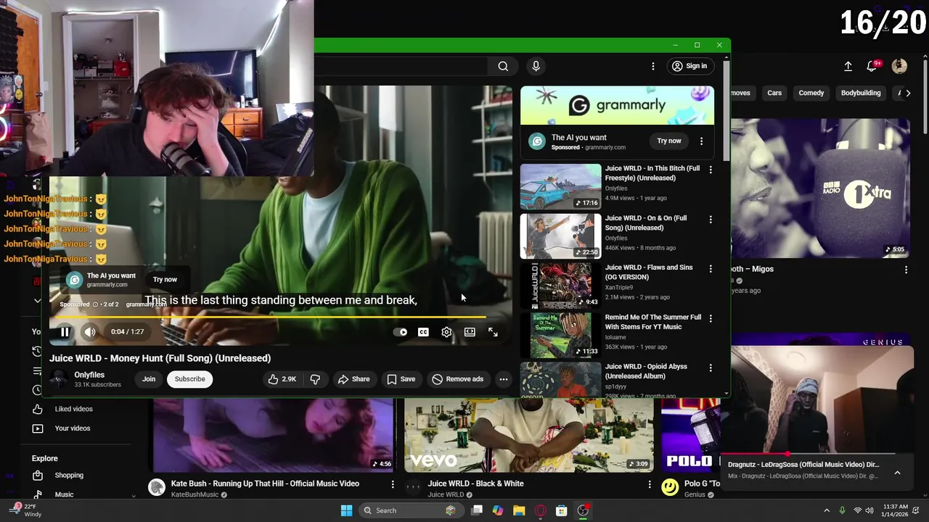Open Juice WRLD Black & White video
This screenshot has height=522, width=929.
(475, 484)
